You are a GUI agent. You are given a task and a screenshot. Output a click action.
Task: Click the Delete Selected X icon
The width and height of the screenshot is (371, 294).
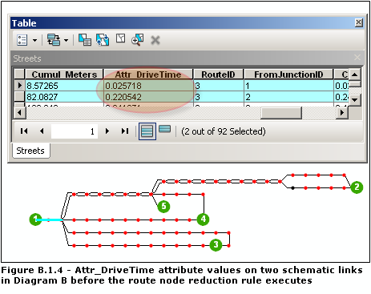pyautogui.click(x=155, y=41)
